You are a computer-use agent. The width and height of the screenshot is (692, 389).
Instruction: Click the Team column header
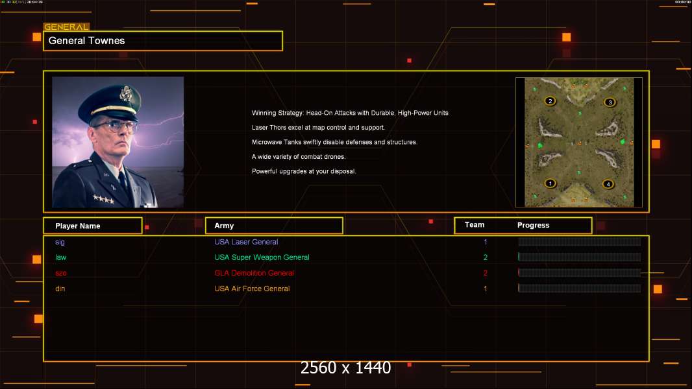point(475,225)
